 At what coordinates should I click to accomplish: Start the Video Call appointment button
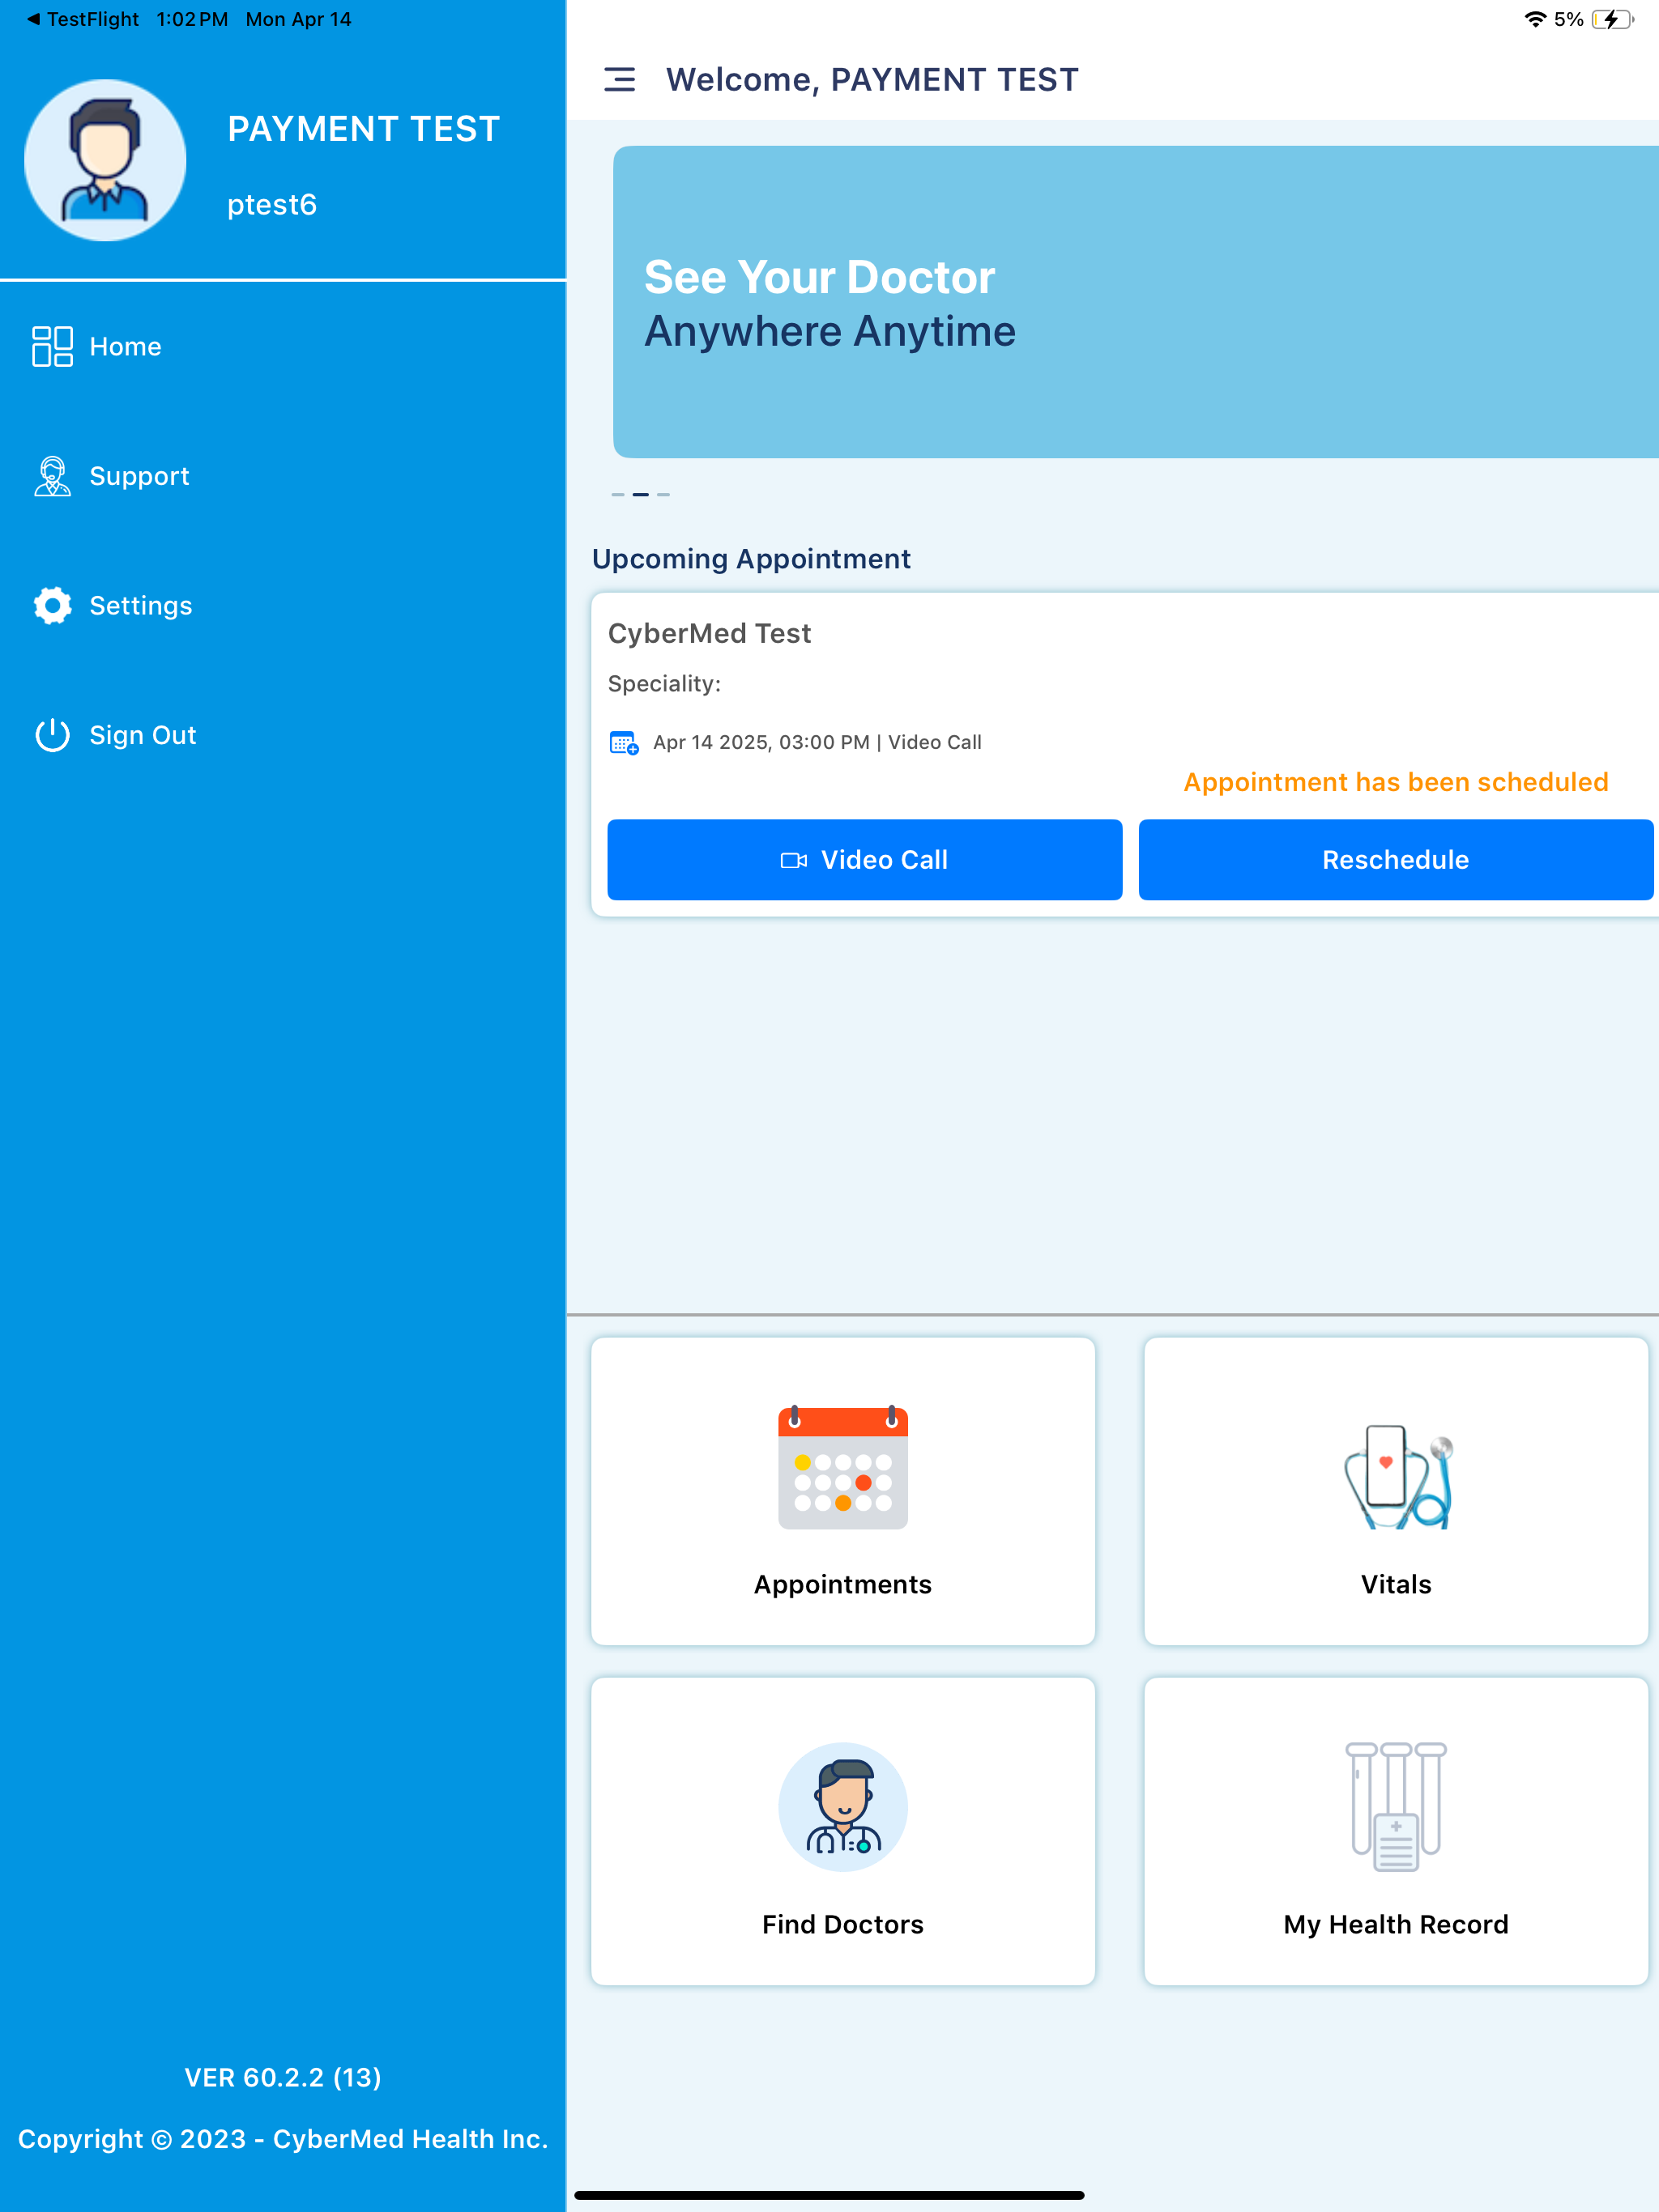point(864,860)
